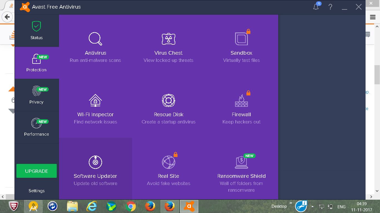
Task: Open the Performance sidebar tab
Action: coord(37,127)
